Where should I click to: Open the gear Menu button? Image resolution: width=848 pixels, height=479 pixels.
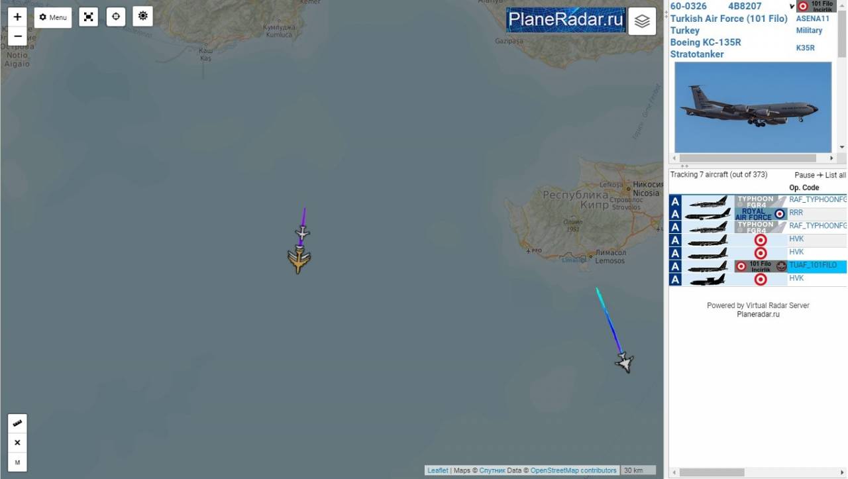pos(53,17)
